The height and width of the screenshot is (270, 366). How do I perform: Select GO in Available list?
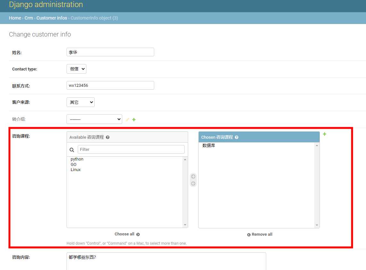[74, 164]
